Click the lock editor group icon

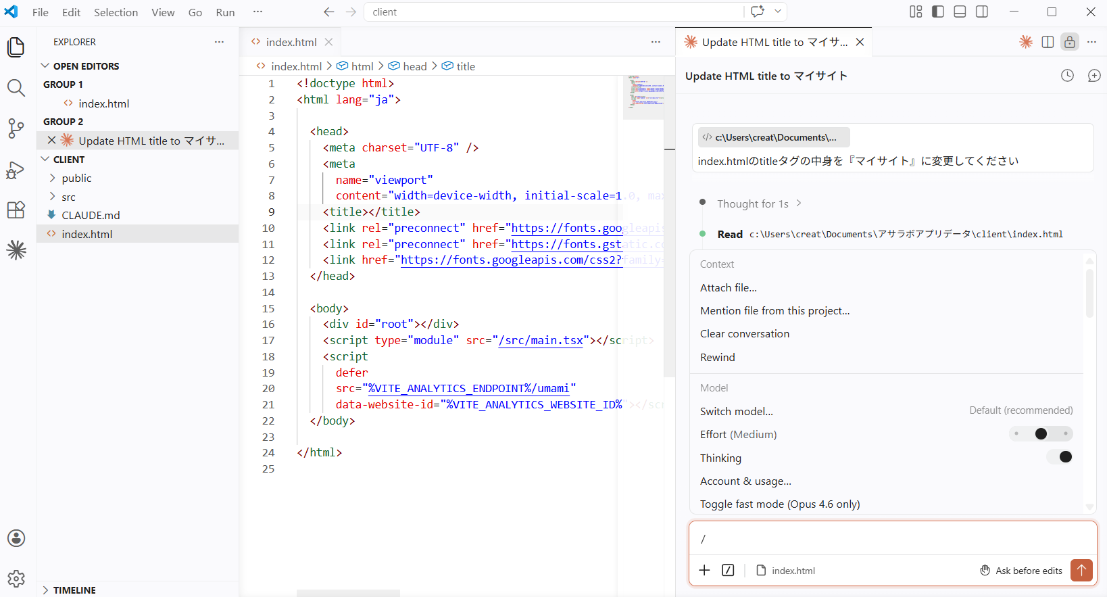pos(1069,42)
